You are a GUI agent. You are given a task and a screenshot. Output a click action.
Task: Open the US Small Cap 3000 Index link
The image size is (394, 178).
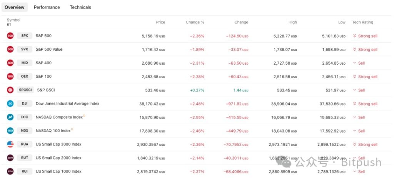pos(58,145)
